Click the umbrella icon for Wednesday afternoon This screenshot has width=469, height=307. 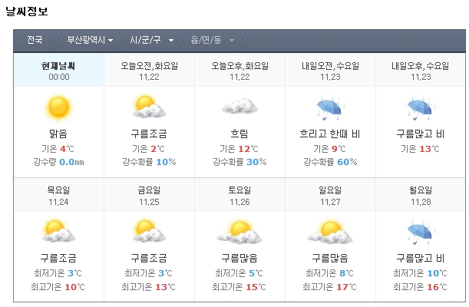tap(421, 107)
